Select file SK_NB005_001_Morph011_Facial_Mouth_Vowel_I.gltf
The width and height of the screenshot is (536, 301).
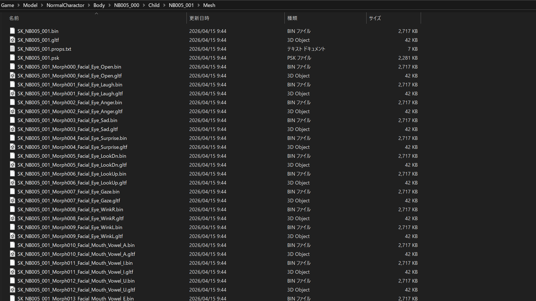coord(75,272)
